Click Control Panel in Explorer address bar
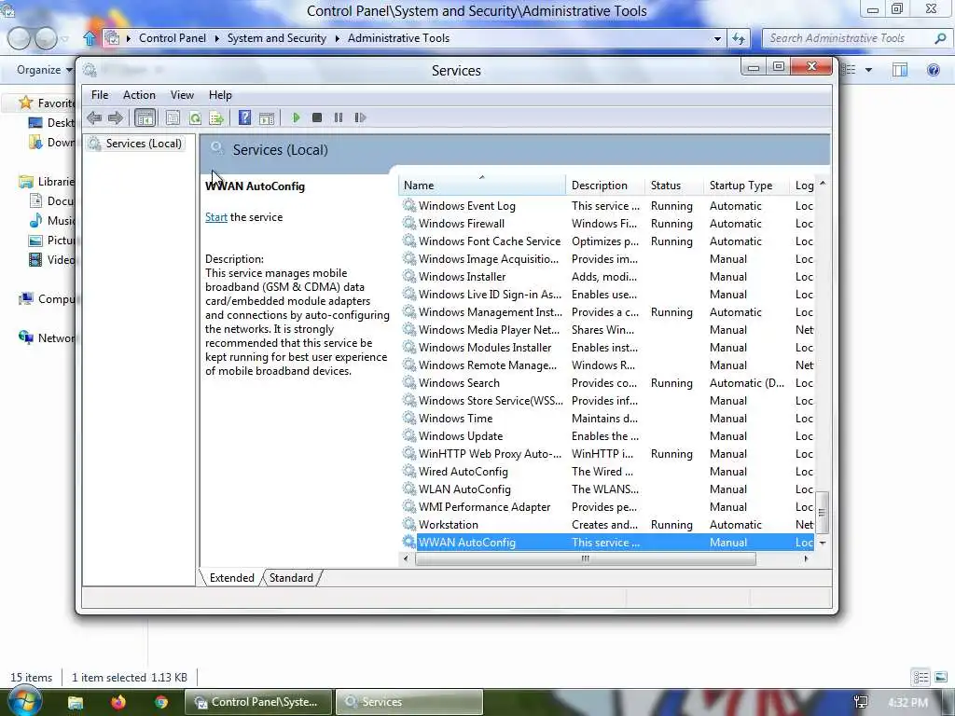 pos(173,37)
